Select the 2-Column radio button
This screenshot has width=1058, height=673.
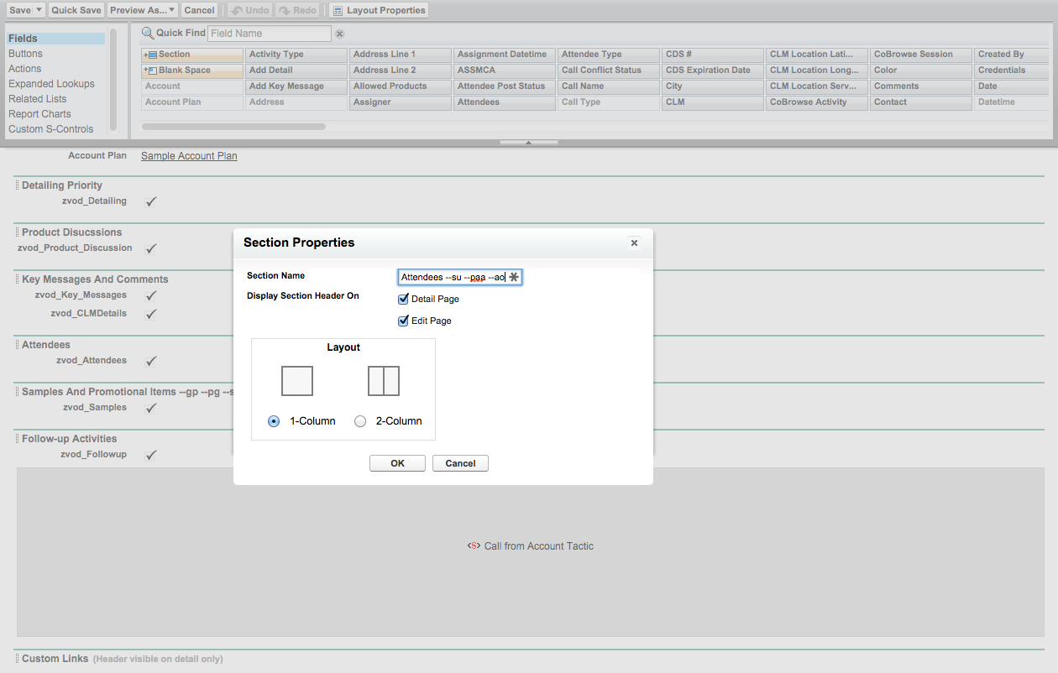click(360, 421)
